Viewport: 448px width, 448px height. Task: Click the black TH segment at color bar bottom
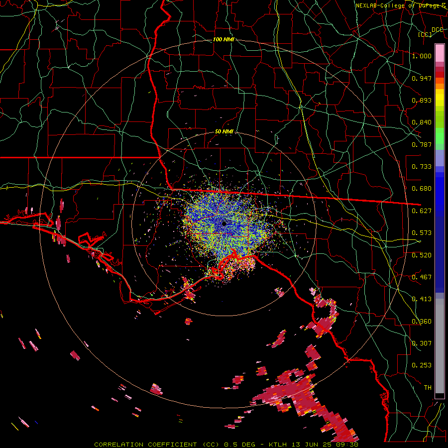pyautogui.click(x=440, y=396)
